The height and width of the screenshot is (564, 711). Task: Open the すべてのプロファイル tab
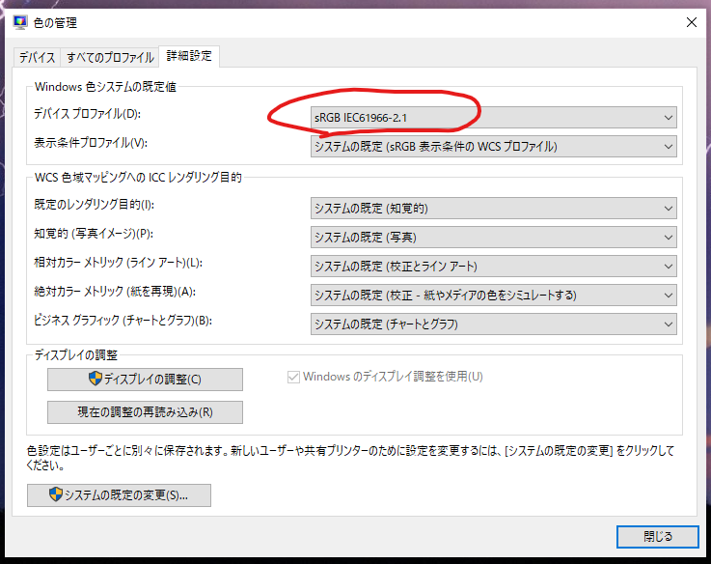click(x=110, y=57)
